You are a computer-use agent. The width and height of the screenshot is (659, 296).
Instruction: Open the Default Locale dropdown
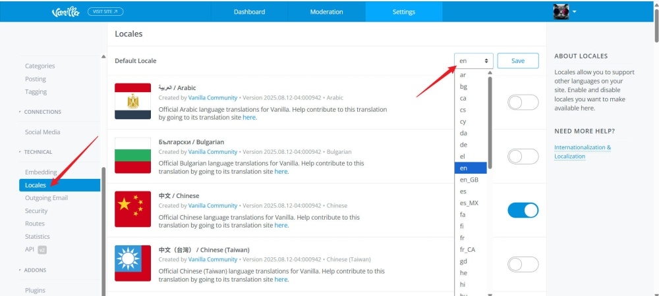(x=473, y=61)
